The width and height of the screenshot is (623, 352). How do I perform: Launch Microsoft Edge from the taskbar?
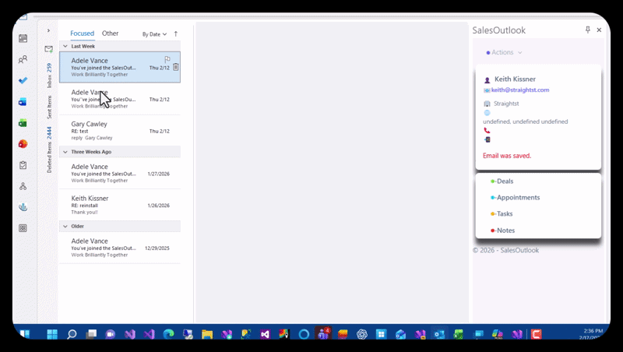[168, 334]
